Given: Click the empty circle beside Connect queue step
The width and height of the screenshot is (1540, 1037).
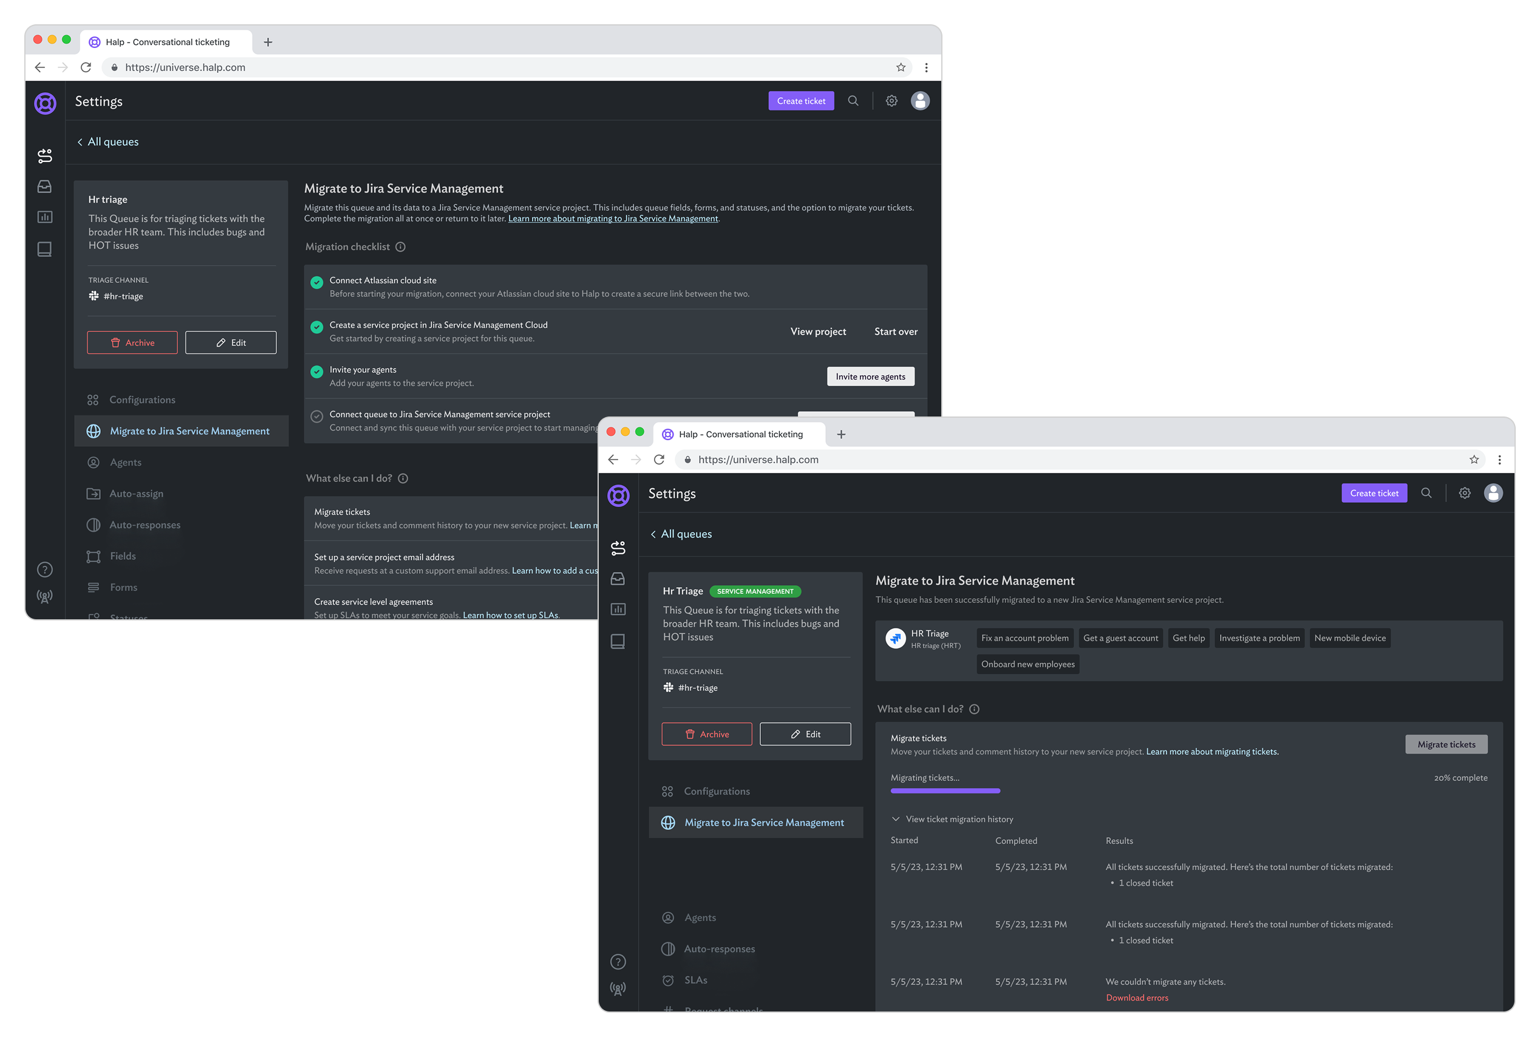Looking at the screenshot, I should pos(316,416).
